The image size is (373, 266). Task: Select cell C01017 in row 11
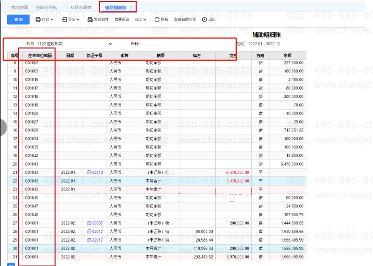click(x=32, y=88)
